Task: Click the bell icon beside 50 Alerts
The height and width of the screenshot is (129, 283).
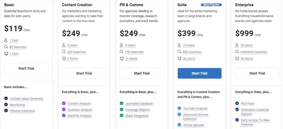Action: tap(237, 58)
